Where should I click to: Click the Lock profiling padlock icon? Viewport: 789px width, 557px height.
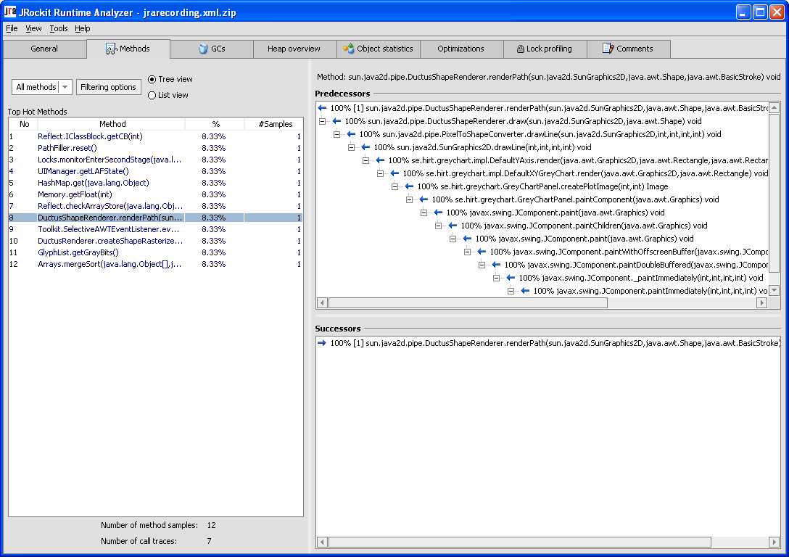click(520, 49)
